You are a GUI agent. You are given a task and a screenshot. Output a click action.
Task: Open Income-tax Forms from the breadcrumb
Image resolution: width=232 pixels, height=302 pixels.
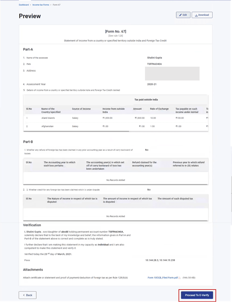[x=41, y=5]
